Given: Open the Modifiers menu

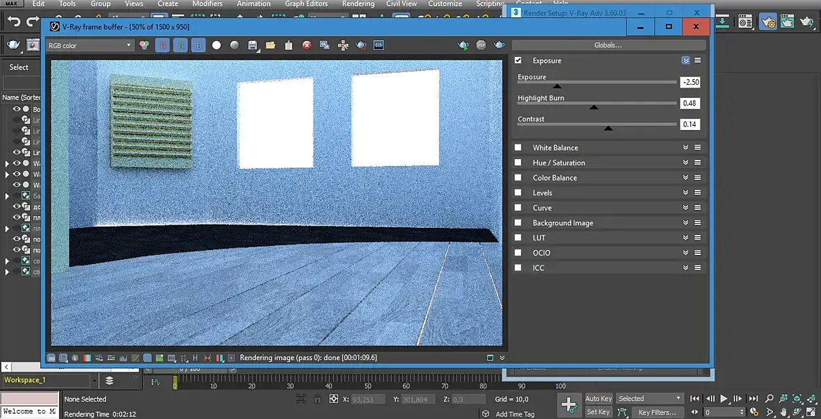Looking at the screenshot, I should point(207,4).
